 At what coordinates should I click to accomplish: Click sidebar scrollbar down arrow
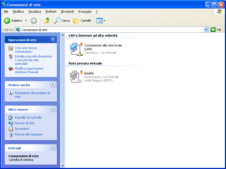click(62, 165)
